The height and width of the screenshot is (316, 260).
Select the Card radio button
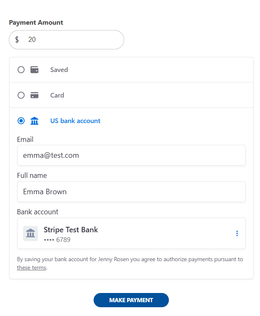click(21, 95)
